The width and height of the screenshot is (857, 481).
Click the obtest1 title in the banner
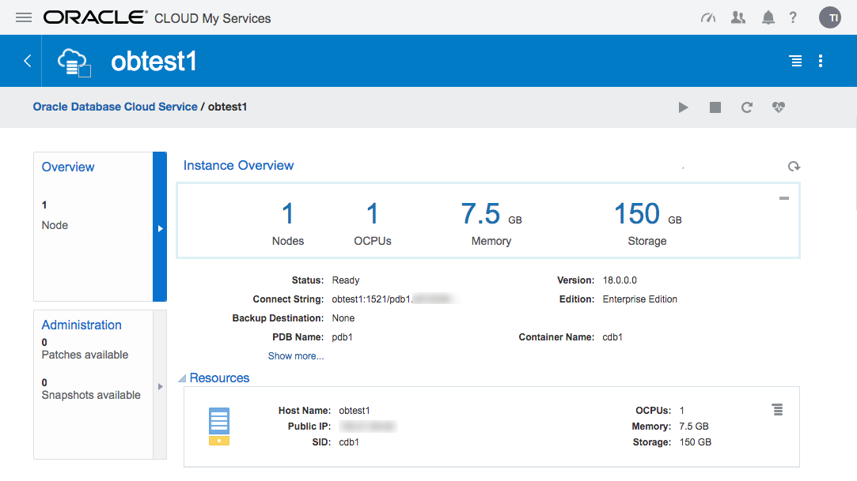[154, 61]
